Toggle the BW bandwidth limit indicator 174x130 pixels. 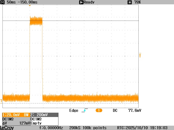tap(26, 115)
